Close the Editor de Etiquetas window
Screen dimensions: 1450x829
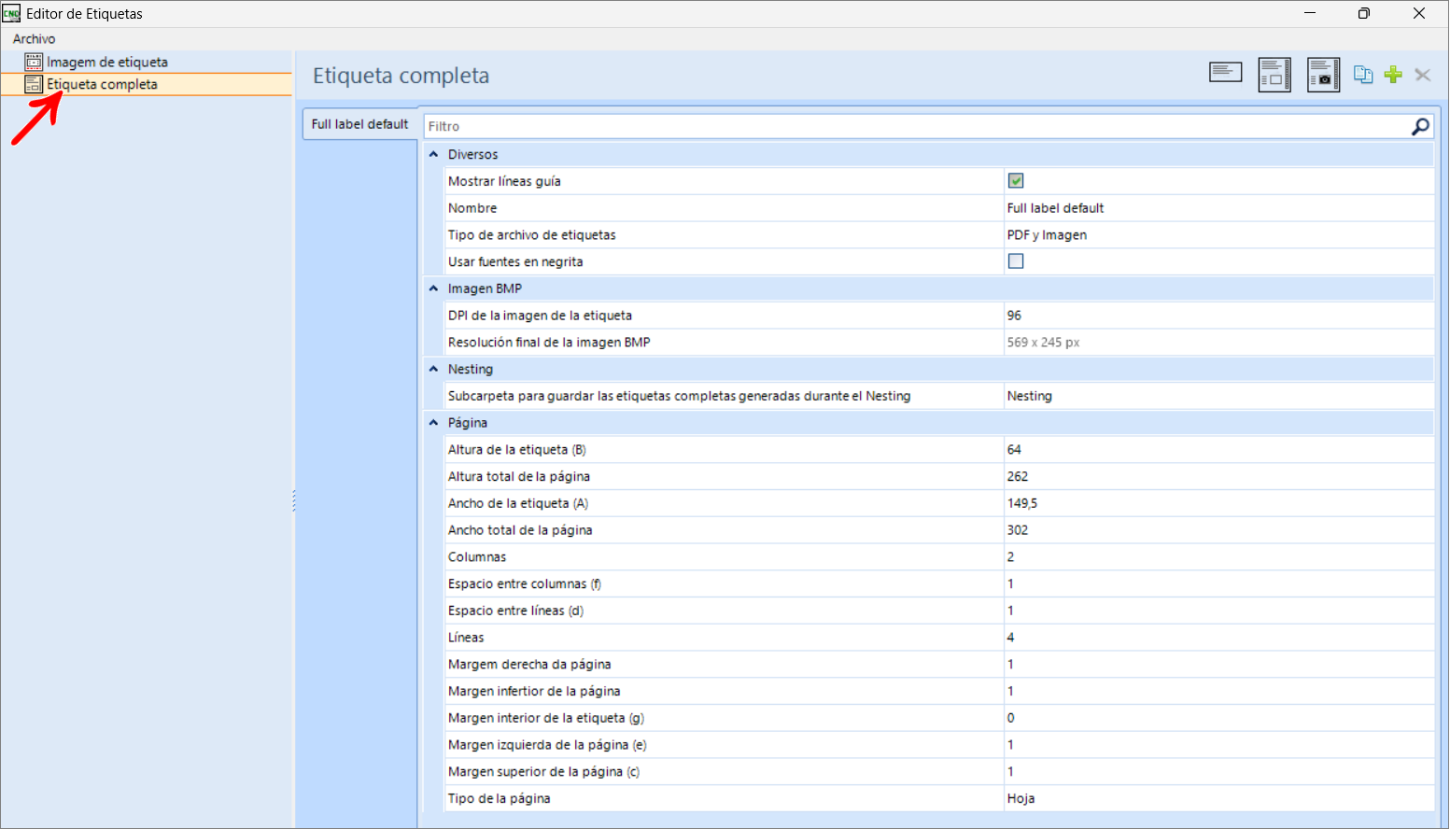coord(1419,13)
